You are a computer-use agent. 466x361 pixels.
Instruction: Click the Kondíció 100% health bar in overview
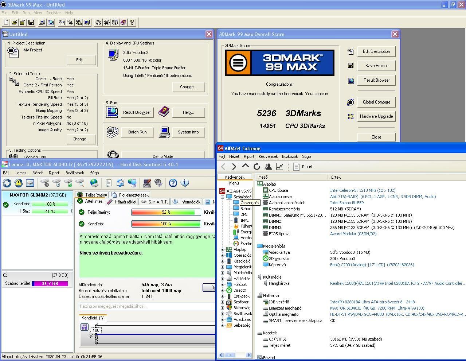tap(166, 224)
